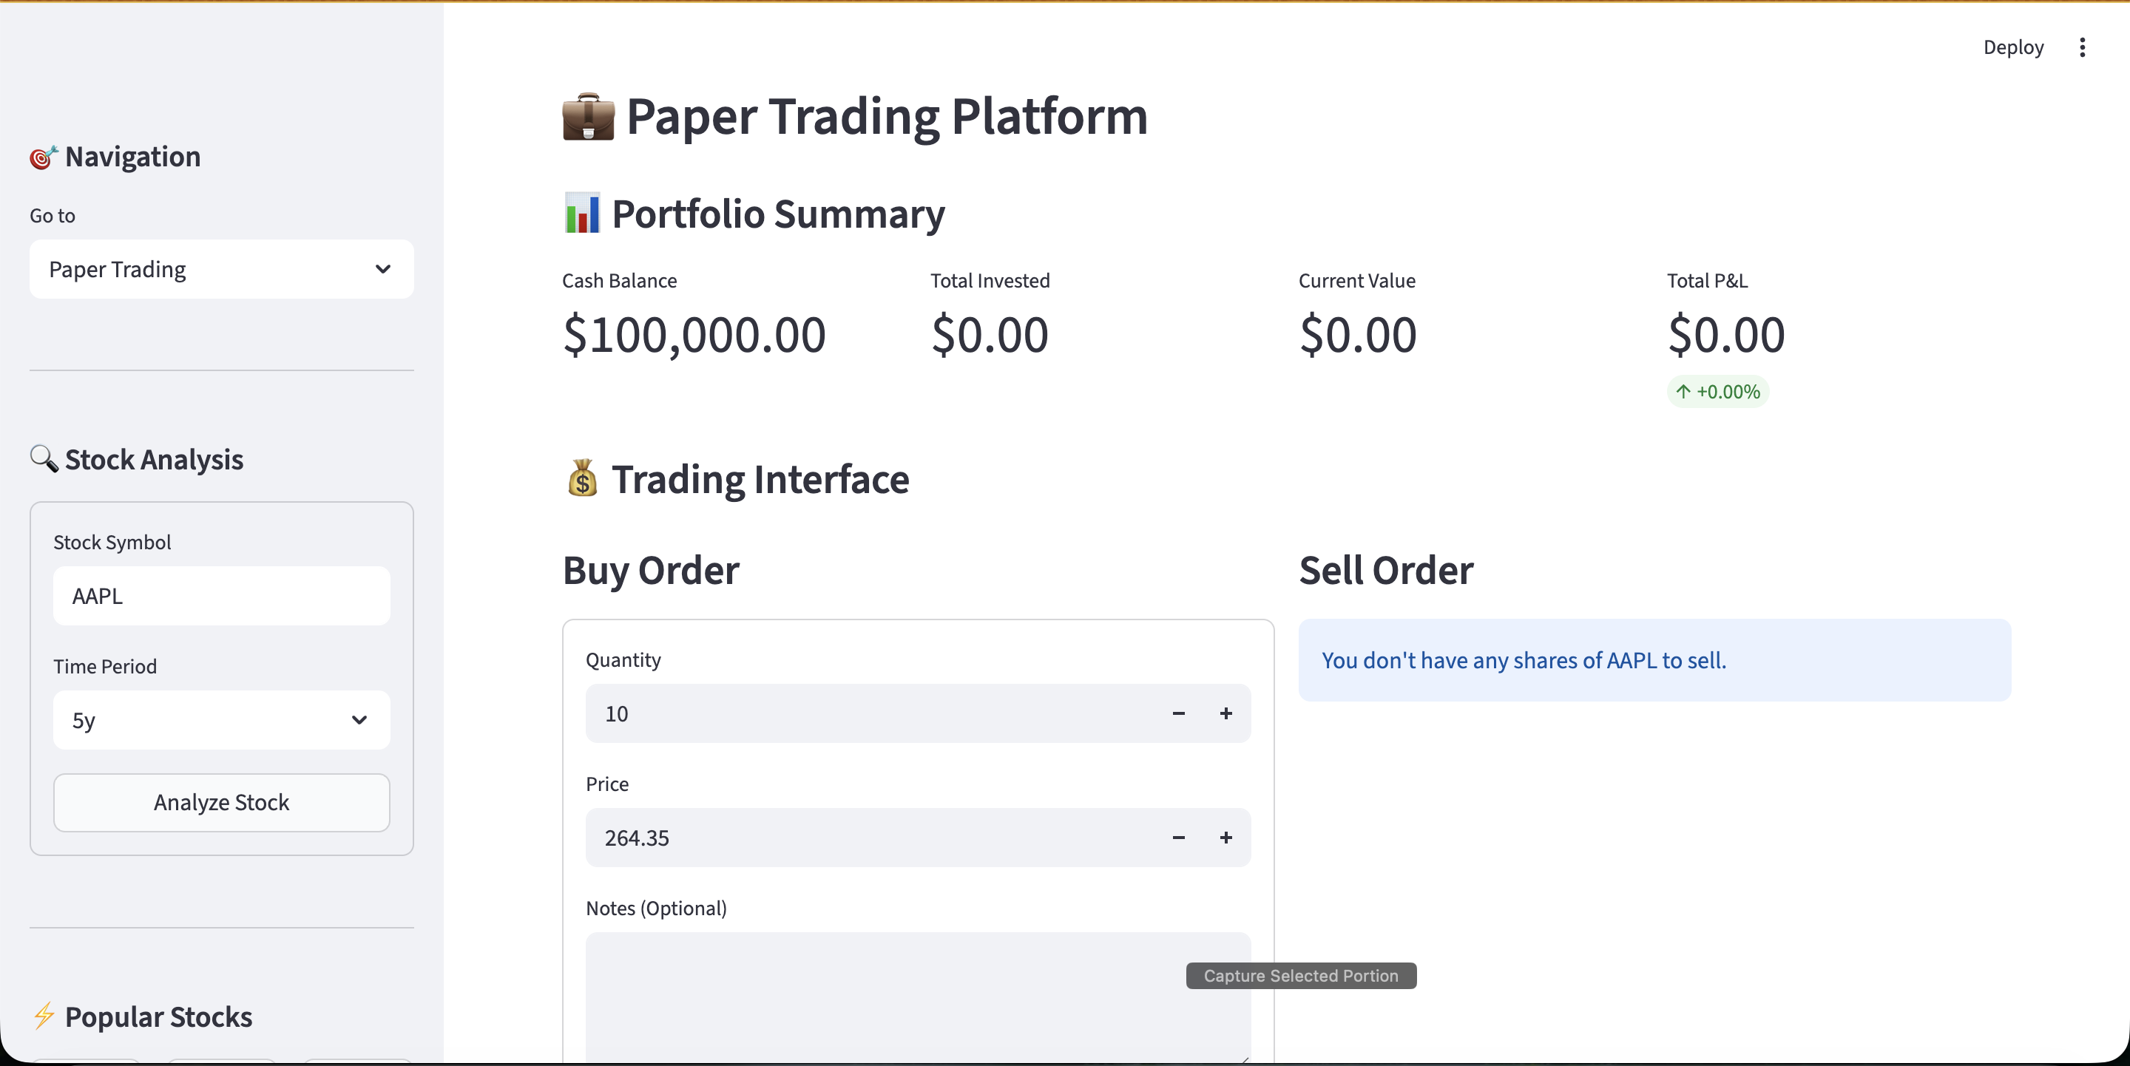
Task: Click the magnifier icon beside Stock Analysis
Action: pyautogui.click(x=44, y=458)
